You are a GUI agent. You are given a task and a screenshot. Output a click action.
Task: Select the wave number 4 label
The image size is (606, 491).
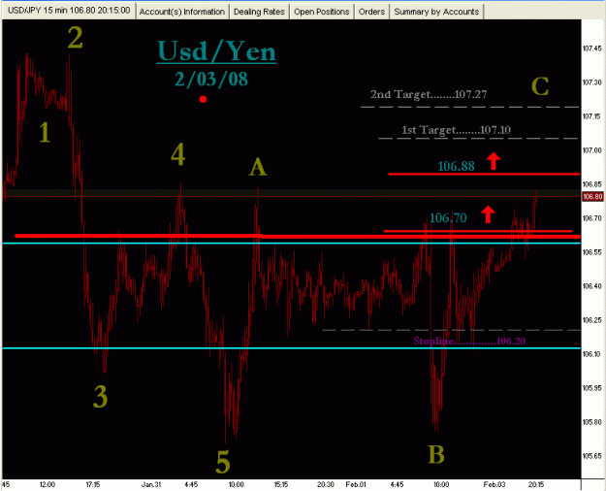click(177, 154)
